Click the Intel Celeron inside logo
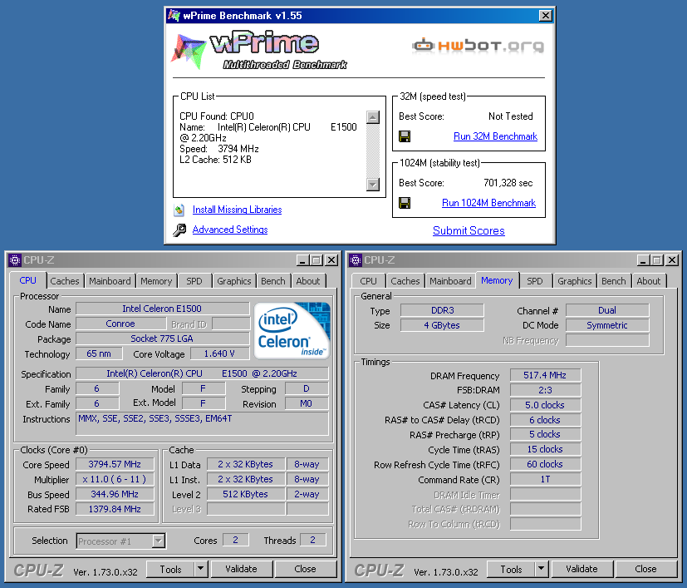 pos(292,330)
